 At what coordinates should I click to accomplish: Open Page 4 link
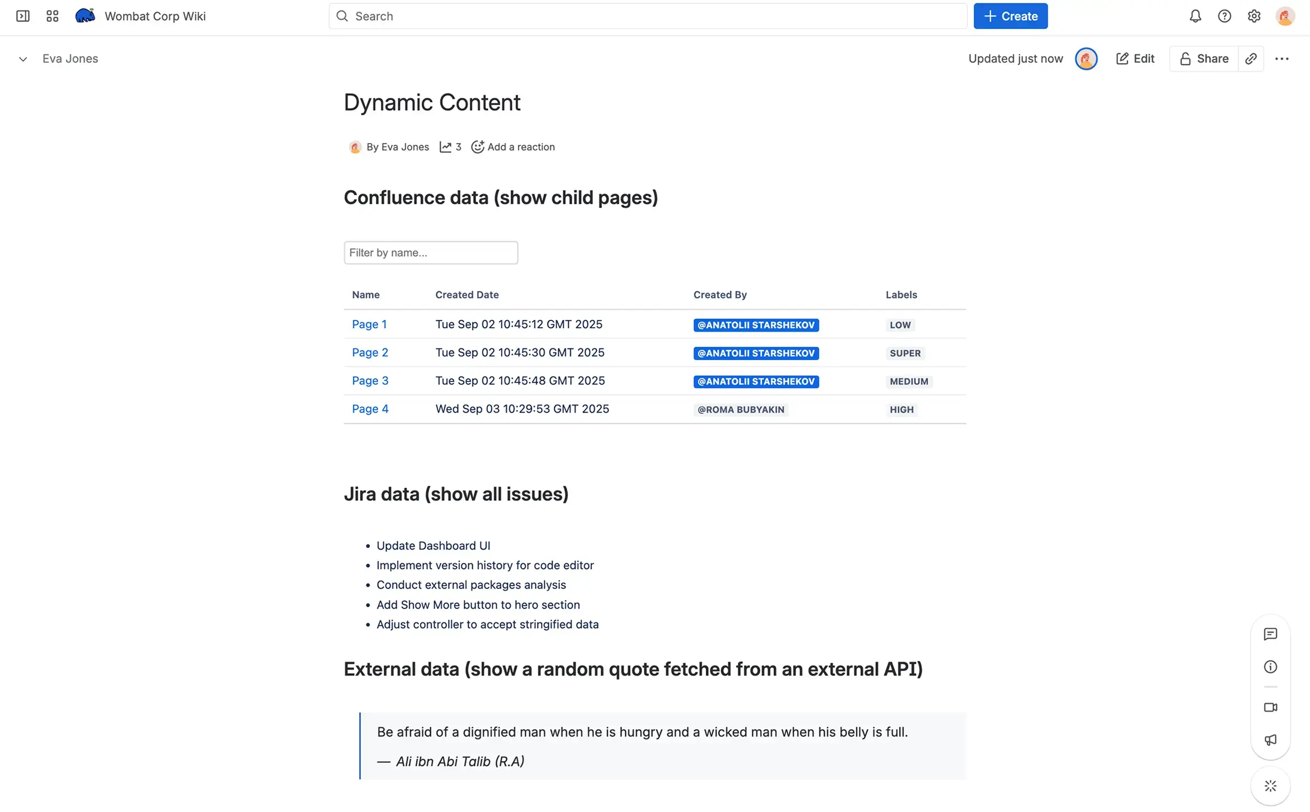(x=370, y=409)
